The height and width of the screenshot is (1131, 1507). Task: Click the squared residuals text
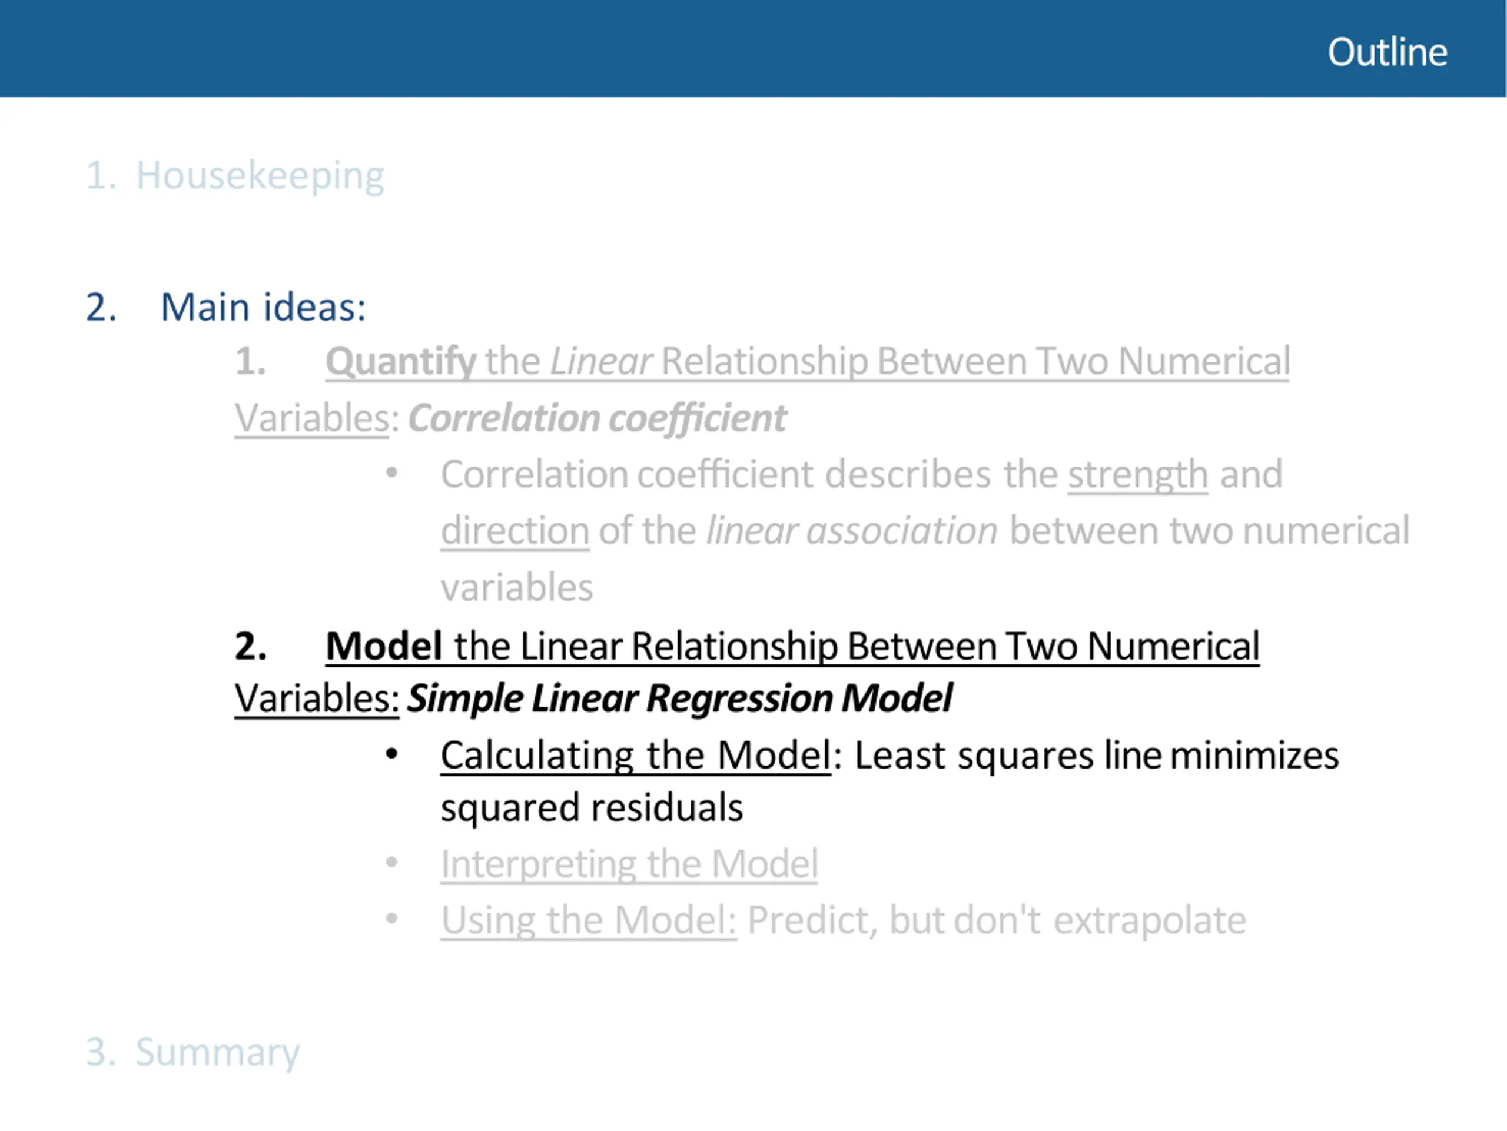pyautogui.click(x=592, y=809)
